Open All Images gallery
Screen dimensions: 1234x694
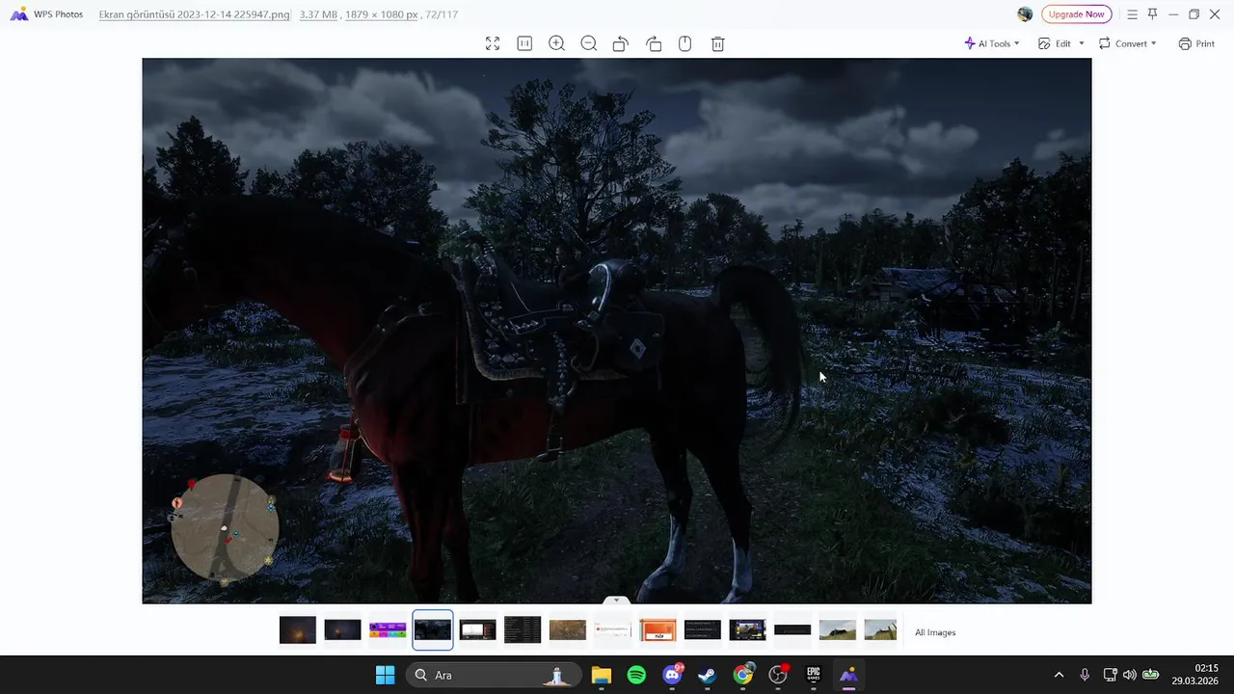935,632
